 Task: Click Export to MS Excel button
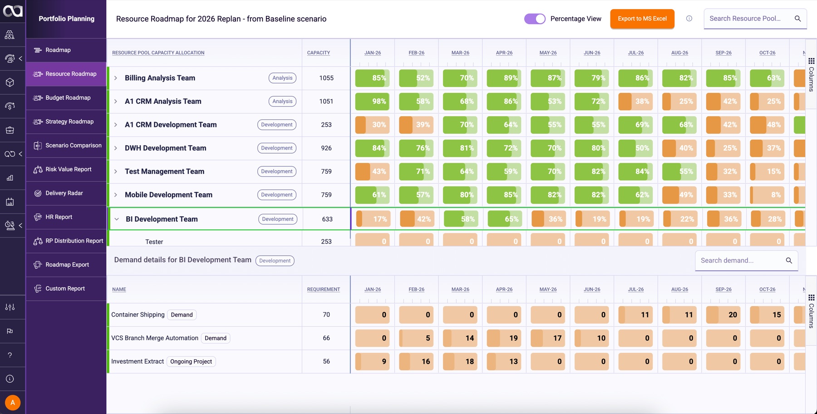pos(642,19)
